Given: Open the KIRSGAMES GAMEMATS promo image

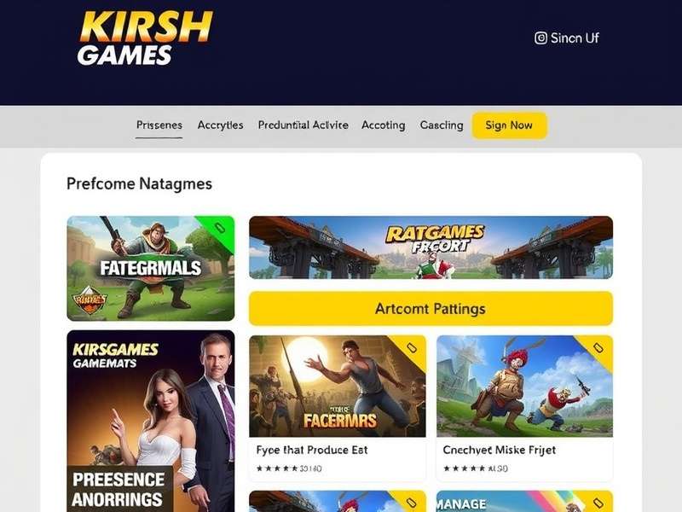Looking at the screenshot, I should point(151,421).
